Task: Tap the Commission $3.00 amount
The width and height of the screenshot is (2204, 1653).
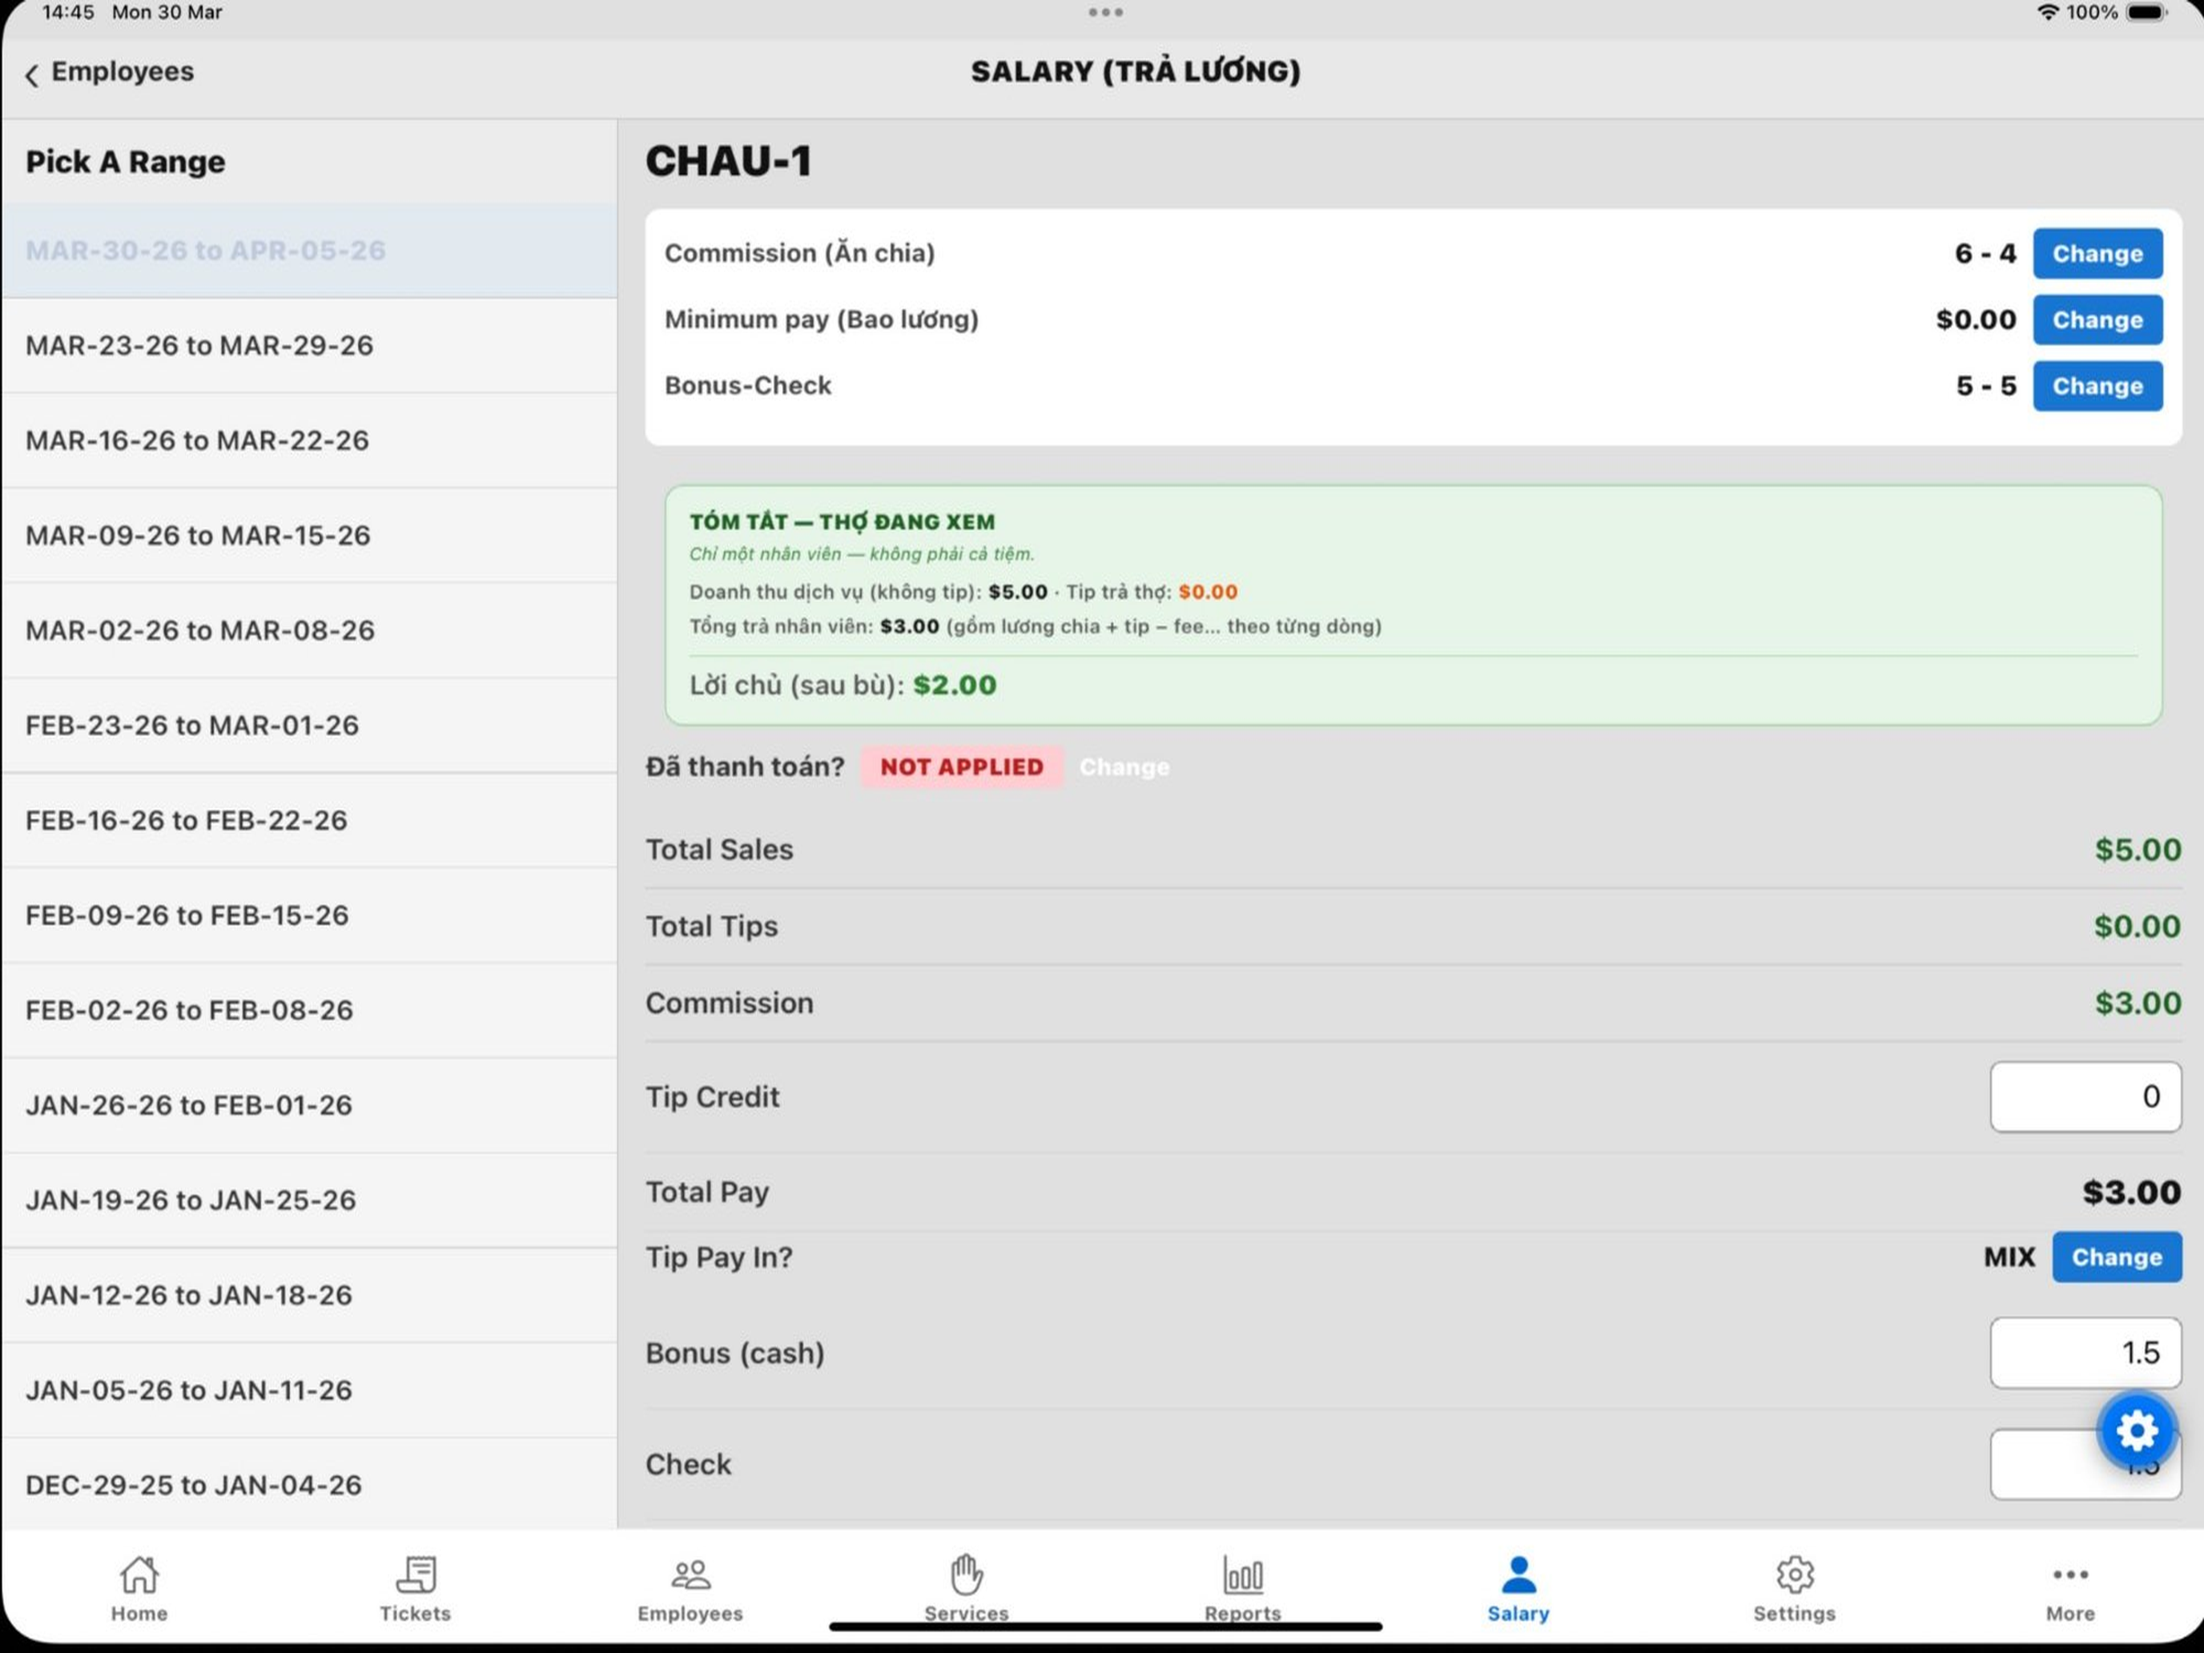Action: (2138, 1003)
